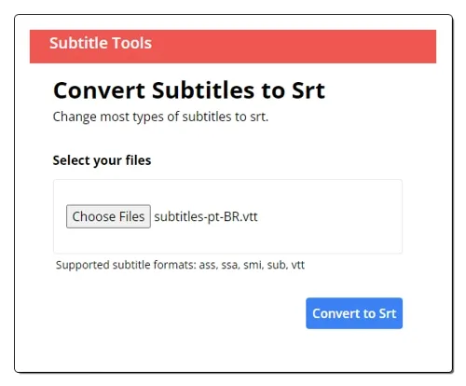Click the word Srt in the main heading
This screenshot has width=466, height=386.
308,90
